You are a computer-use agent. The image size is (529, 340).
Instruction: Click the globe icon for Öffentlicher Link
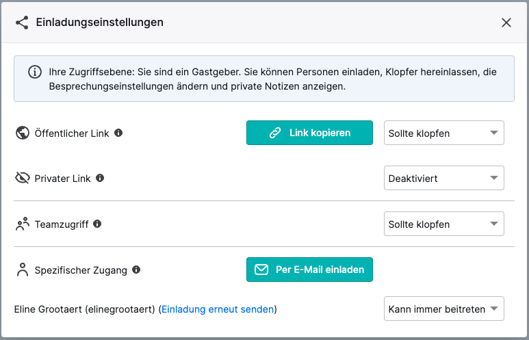23,133
